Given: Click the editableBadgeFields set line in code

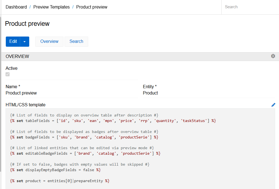Looking at the screenshot, I should [x=85, y=153].
